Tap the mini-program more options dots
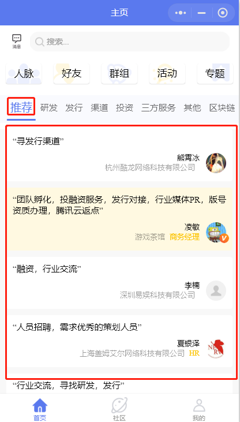The height and width of the screenshot is (422, 240). click(181, 13)
